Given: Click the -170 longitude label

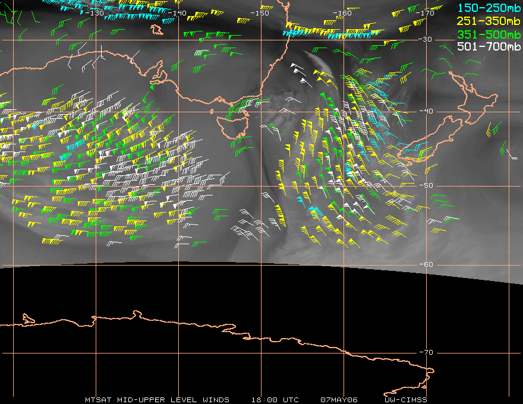Looking at the screenshot, I should (x=424, y=13).
